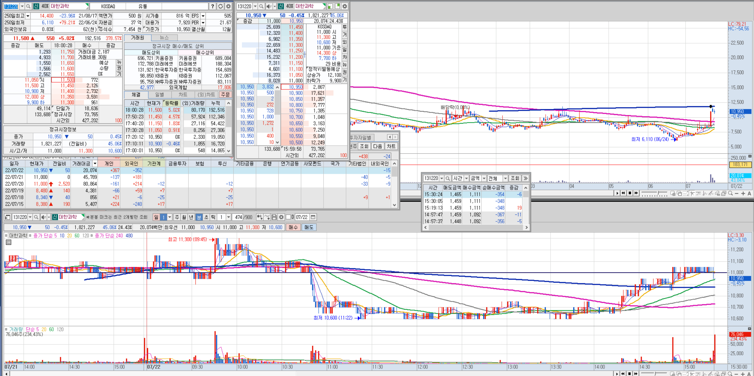Click vertical scrollbar of execution list
The image size is (754, 376).
(x=229, y=127)
